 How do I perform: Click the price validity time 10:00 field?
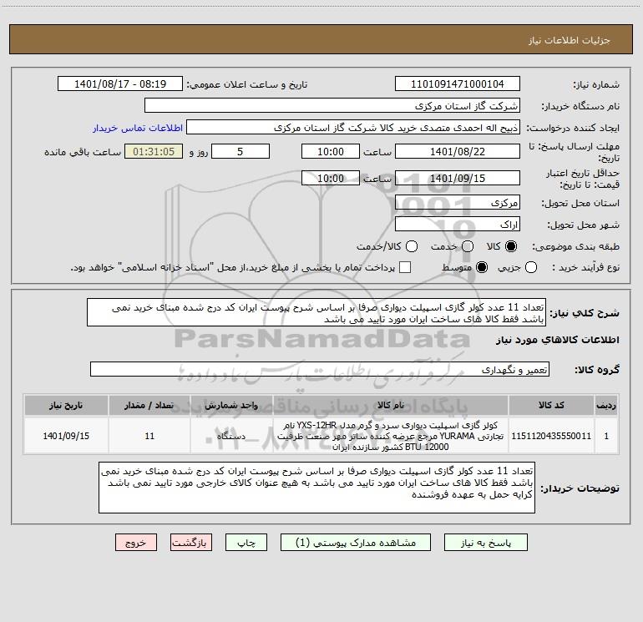click(331, 178)
